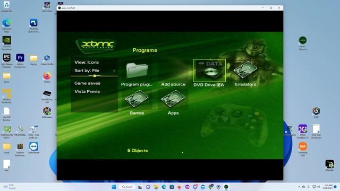Toggle the sort direction arrow beside Sort by
Viewport: 340px width, 191px height.
point(114,71)
